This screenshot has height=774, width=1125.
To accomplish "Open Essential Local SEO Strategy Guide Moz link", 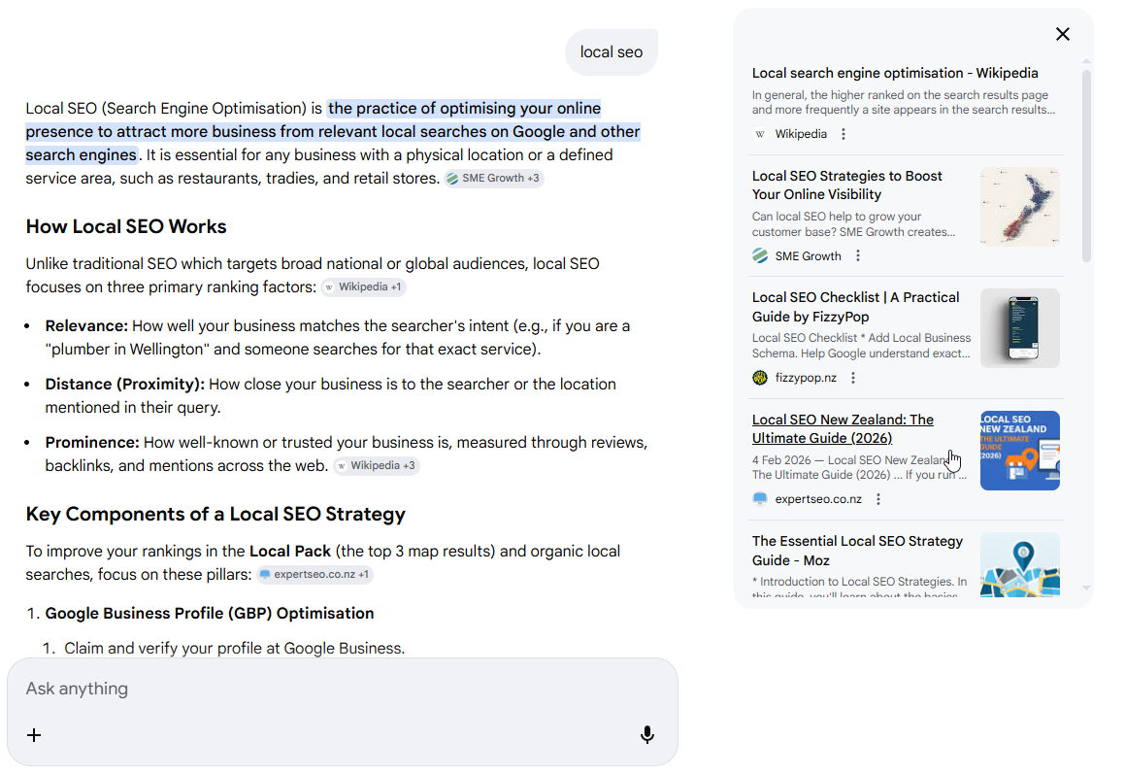I will point(857,551).
